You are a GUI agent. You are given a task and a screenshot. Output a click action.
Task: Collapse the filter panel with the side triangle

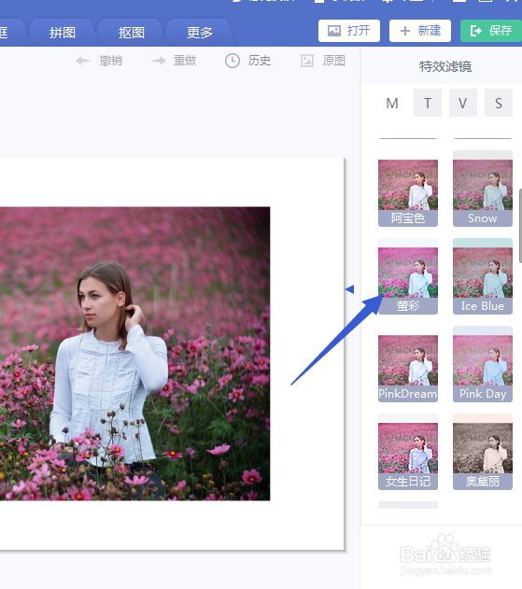pyautogui.click(x=350, y=289)
